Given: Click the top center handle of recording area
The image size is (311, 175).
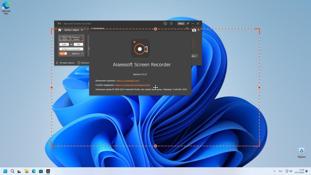Looking at the screenshot, I should coord(155,29).
